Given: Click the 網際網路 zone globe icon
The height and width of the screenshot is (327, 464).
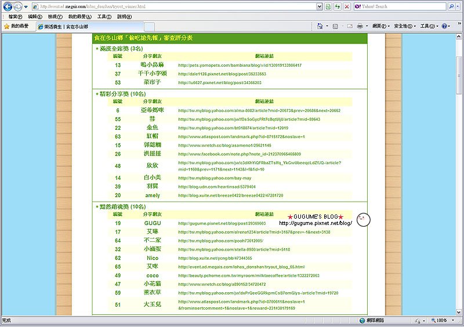Looking at the screenshot, I should tap(362, 321).
